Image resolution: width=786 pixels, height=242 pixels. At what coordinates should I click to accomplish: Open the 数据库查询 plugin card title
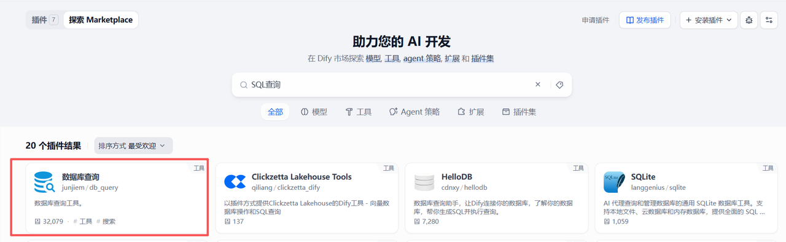point(80,177)
